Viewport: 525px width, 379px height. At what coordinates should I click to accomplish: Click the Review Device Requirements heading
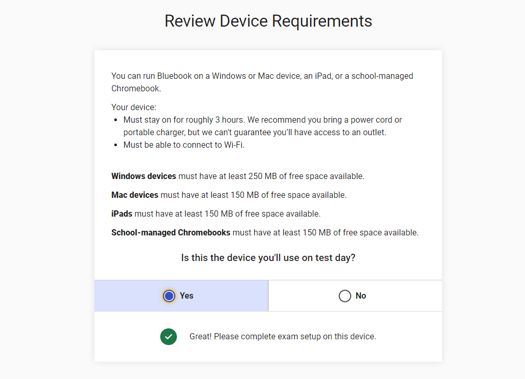coord(268,21)
